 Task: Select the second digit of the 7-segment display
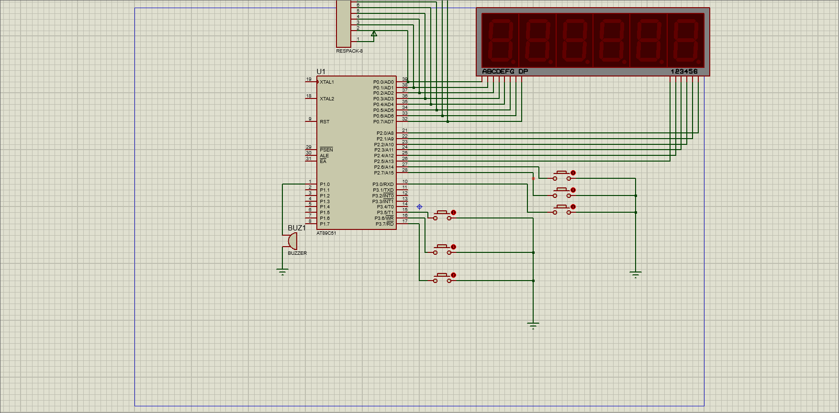tap(537, 40)
